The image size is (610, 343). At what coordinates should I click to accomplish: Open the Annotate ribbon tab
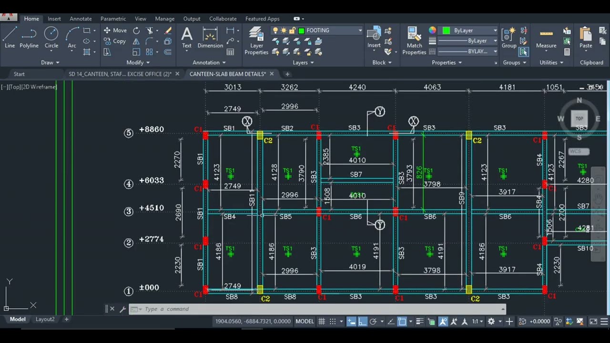(x=81, y=19)
